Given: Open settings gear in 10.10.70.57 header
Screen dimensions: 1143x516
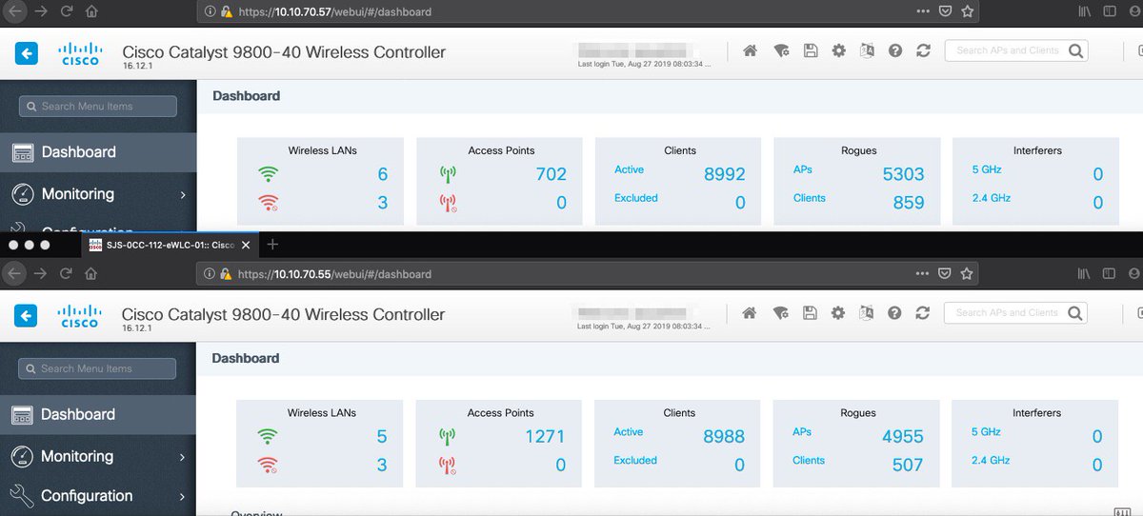Looking at the screenshot, I should pyautogui.click(x=838, y=51).
